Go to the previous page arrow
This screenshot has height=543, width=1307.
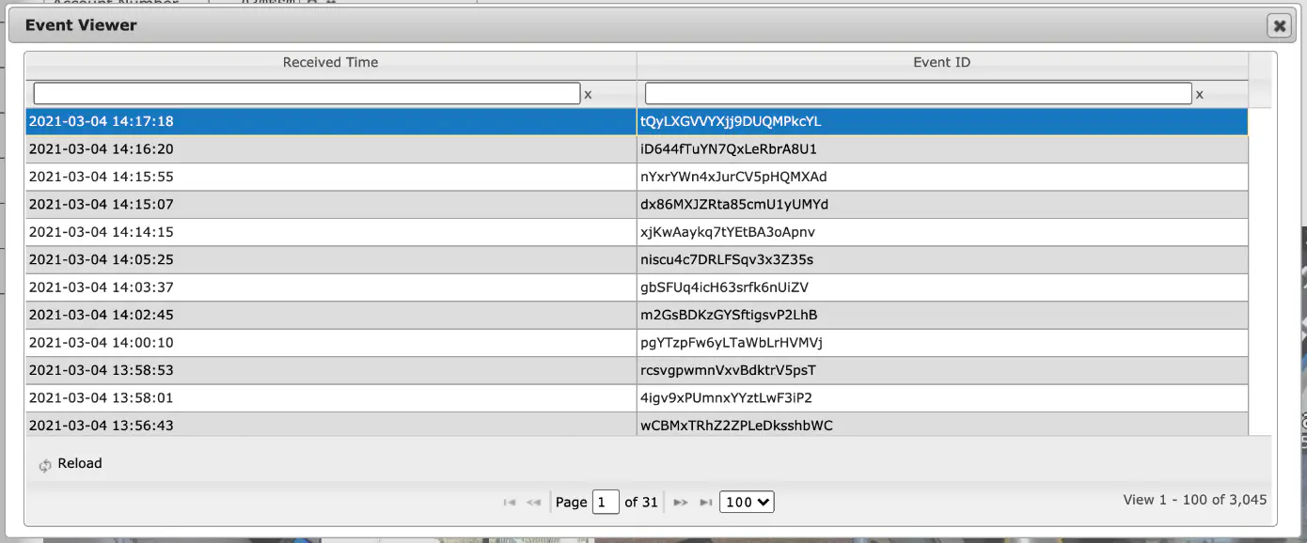pyautogui.click(x=534, y=503)
